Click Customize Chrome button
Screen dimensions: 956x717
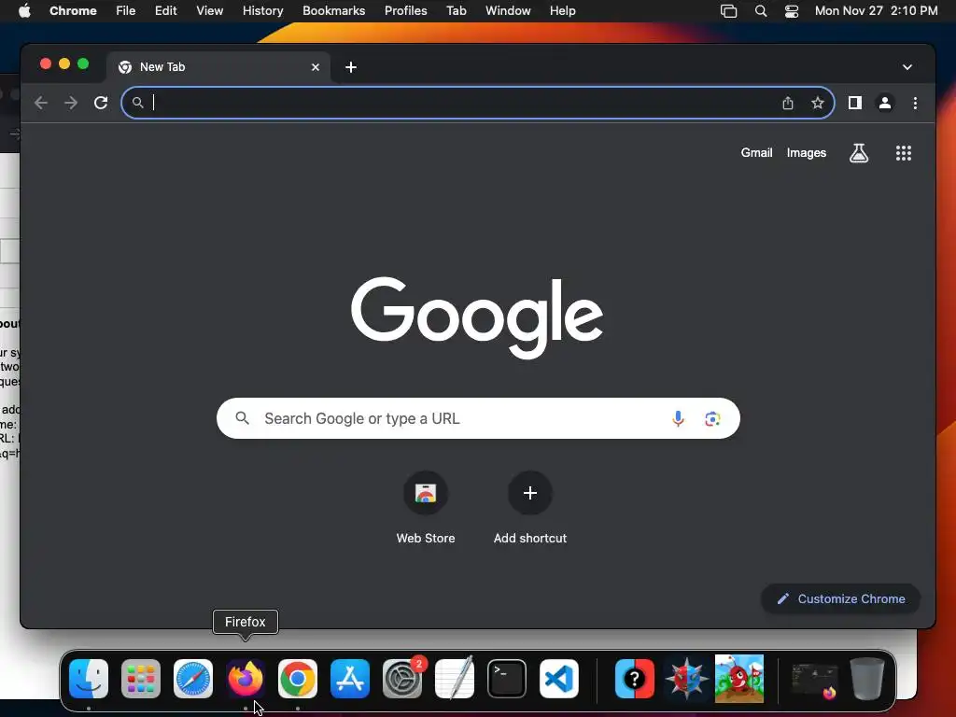click(841, 598)
